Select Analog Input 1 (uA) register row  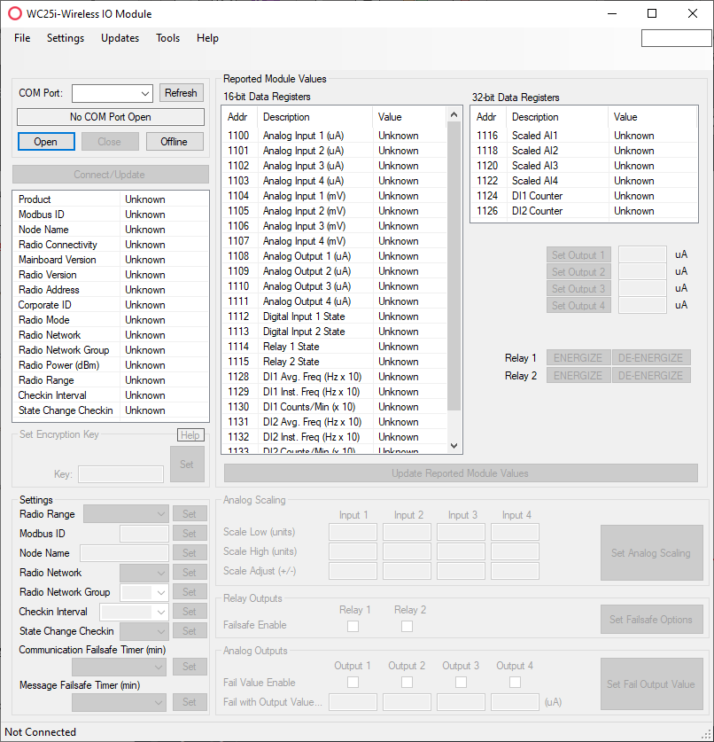[x=303, y=136]
